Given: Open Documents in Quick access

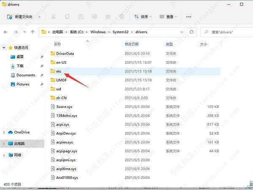Looking at the screenshot, I should pos(25,75).
